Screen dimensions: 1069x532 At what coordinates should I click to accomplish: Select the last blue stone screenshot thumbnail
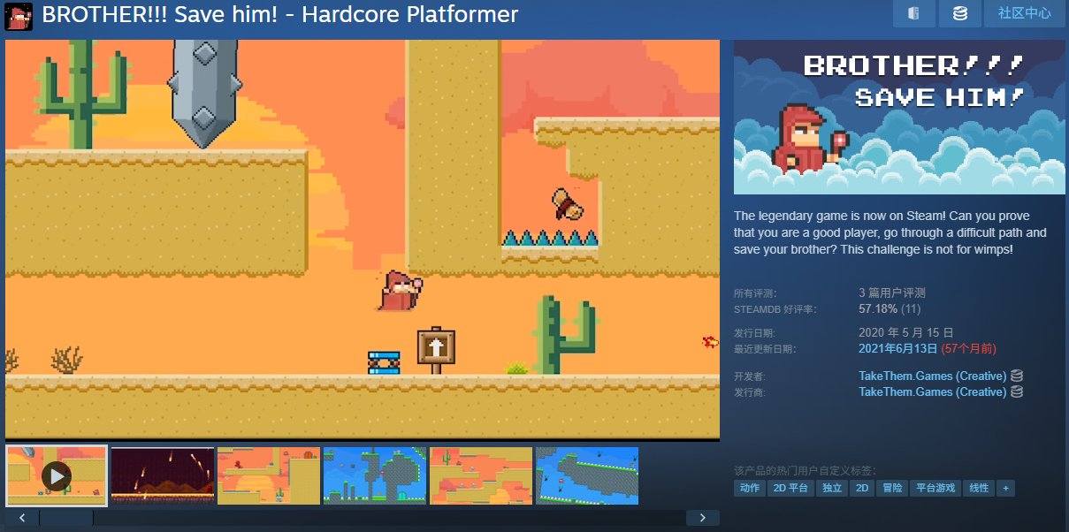(x=587, y=475)
